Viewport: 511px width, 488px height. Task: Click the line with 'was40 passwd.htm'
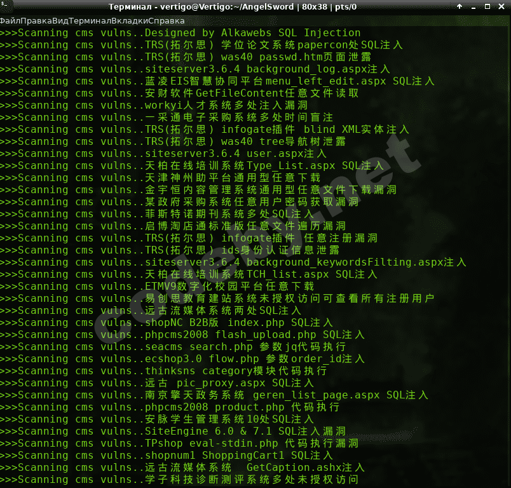[186, 57]
